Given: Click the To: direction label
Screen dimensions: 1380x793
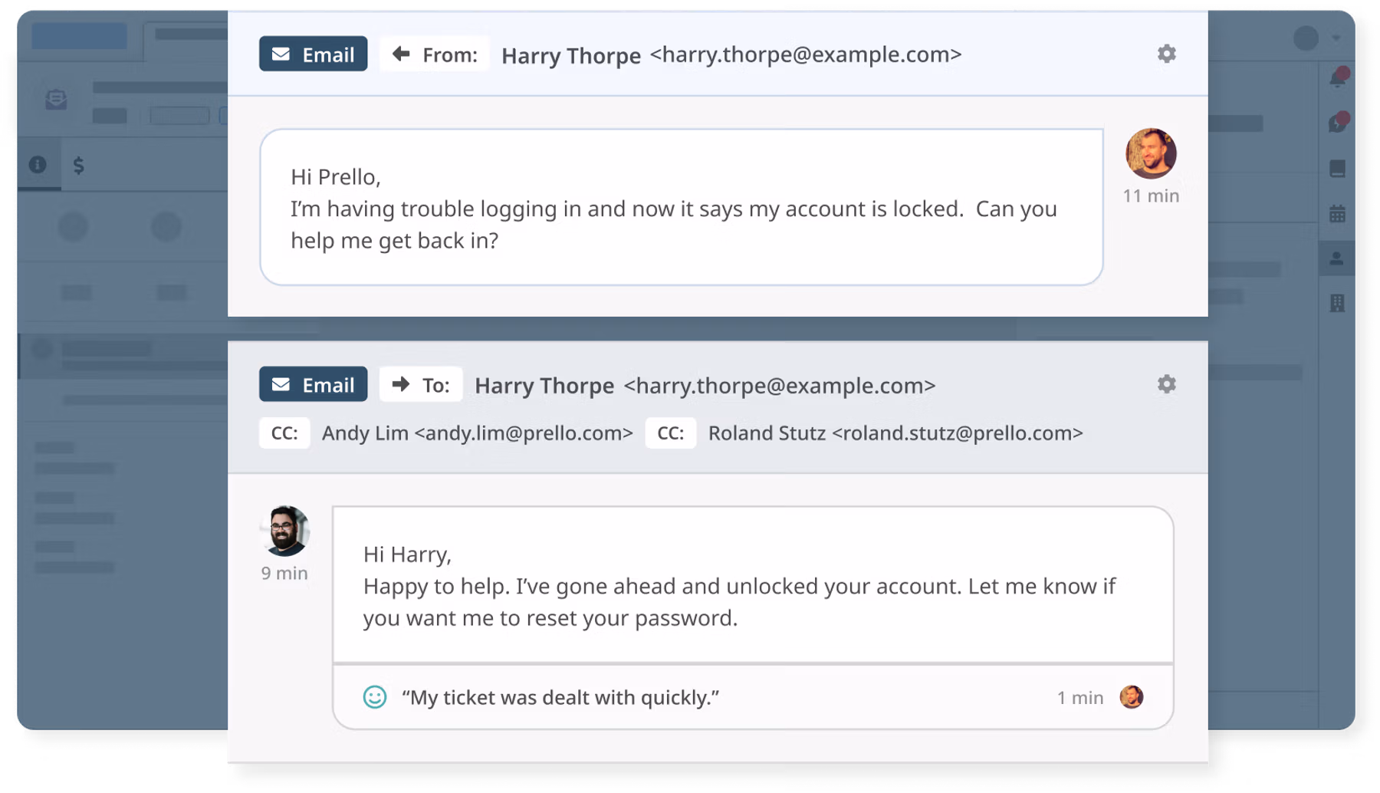Looking at the screenshot, I should 421,384.
